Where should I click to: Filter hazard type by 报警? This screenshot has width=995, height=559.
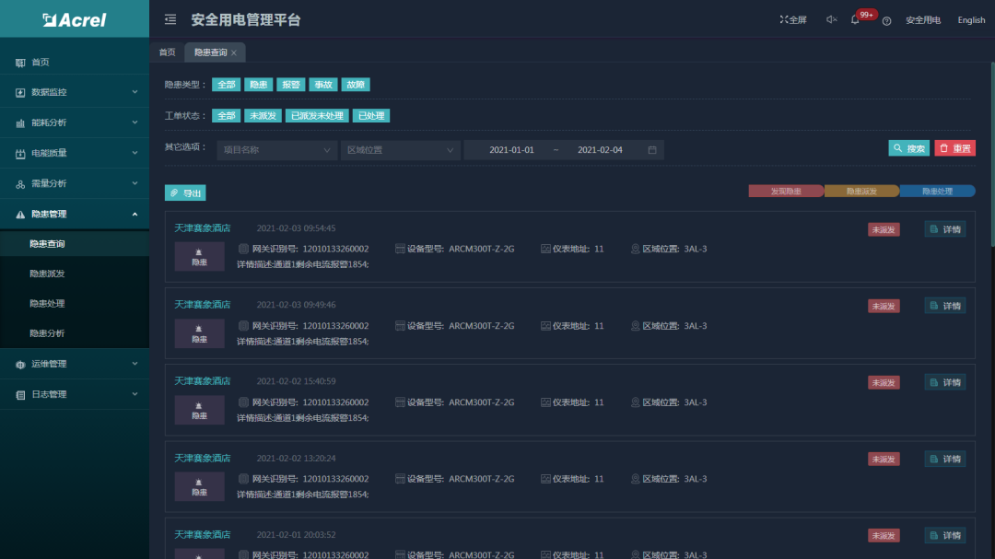pyautogui.click(x=290, y=85)
